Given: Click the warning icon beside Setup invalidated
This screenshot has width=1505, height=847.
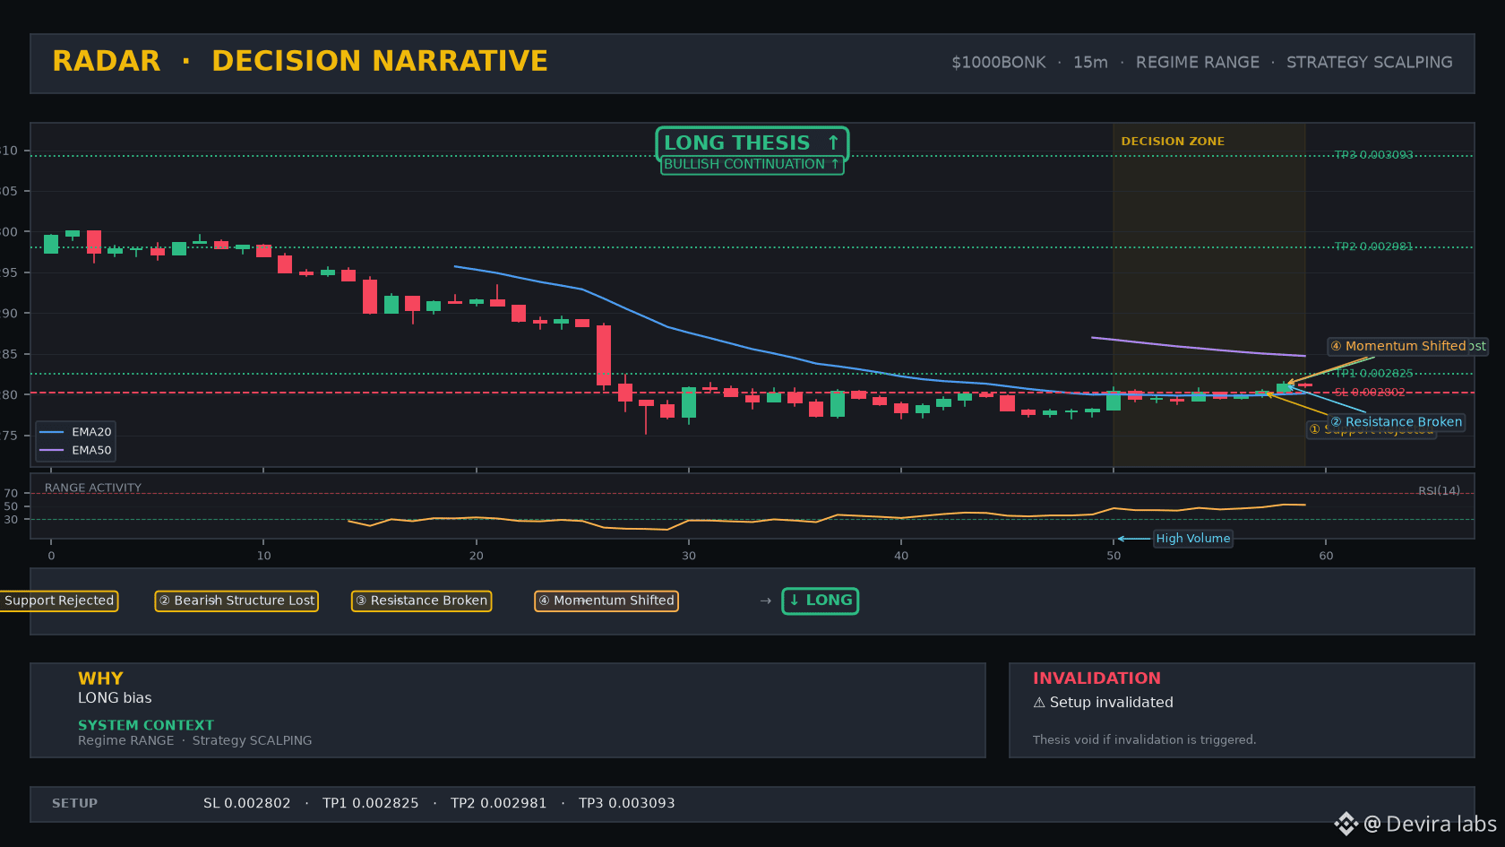Looking at the screenshot, I should [1039, 703].
